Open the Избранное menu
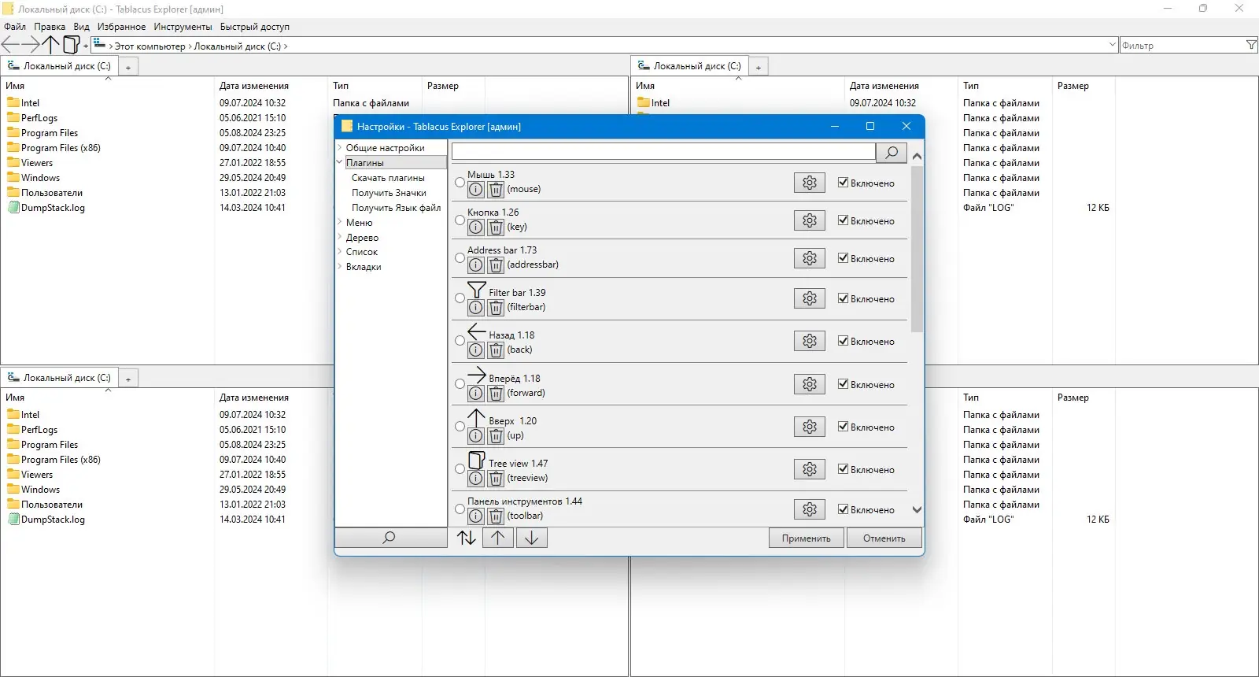The height and width of the screenshot is (677, 1259). click(x=121, y=27)
